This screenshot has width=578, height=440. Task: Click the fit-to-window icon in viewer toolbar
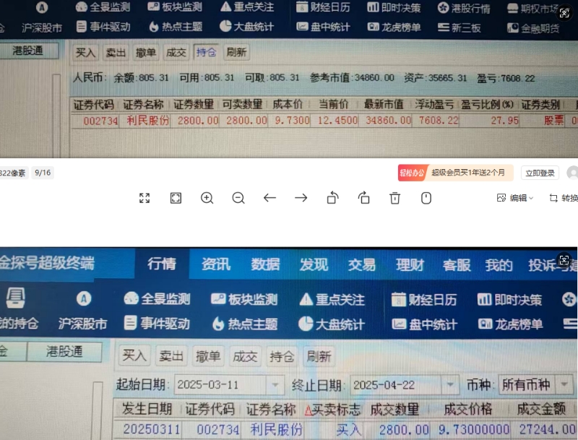(x=176, y=198)
